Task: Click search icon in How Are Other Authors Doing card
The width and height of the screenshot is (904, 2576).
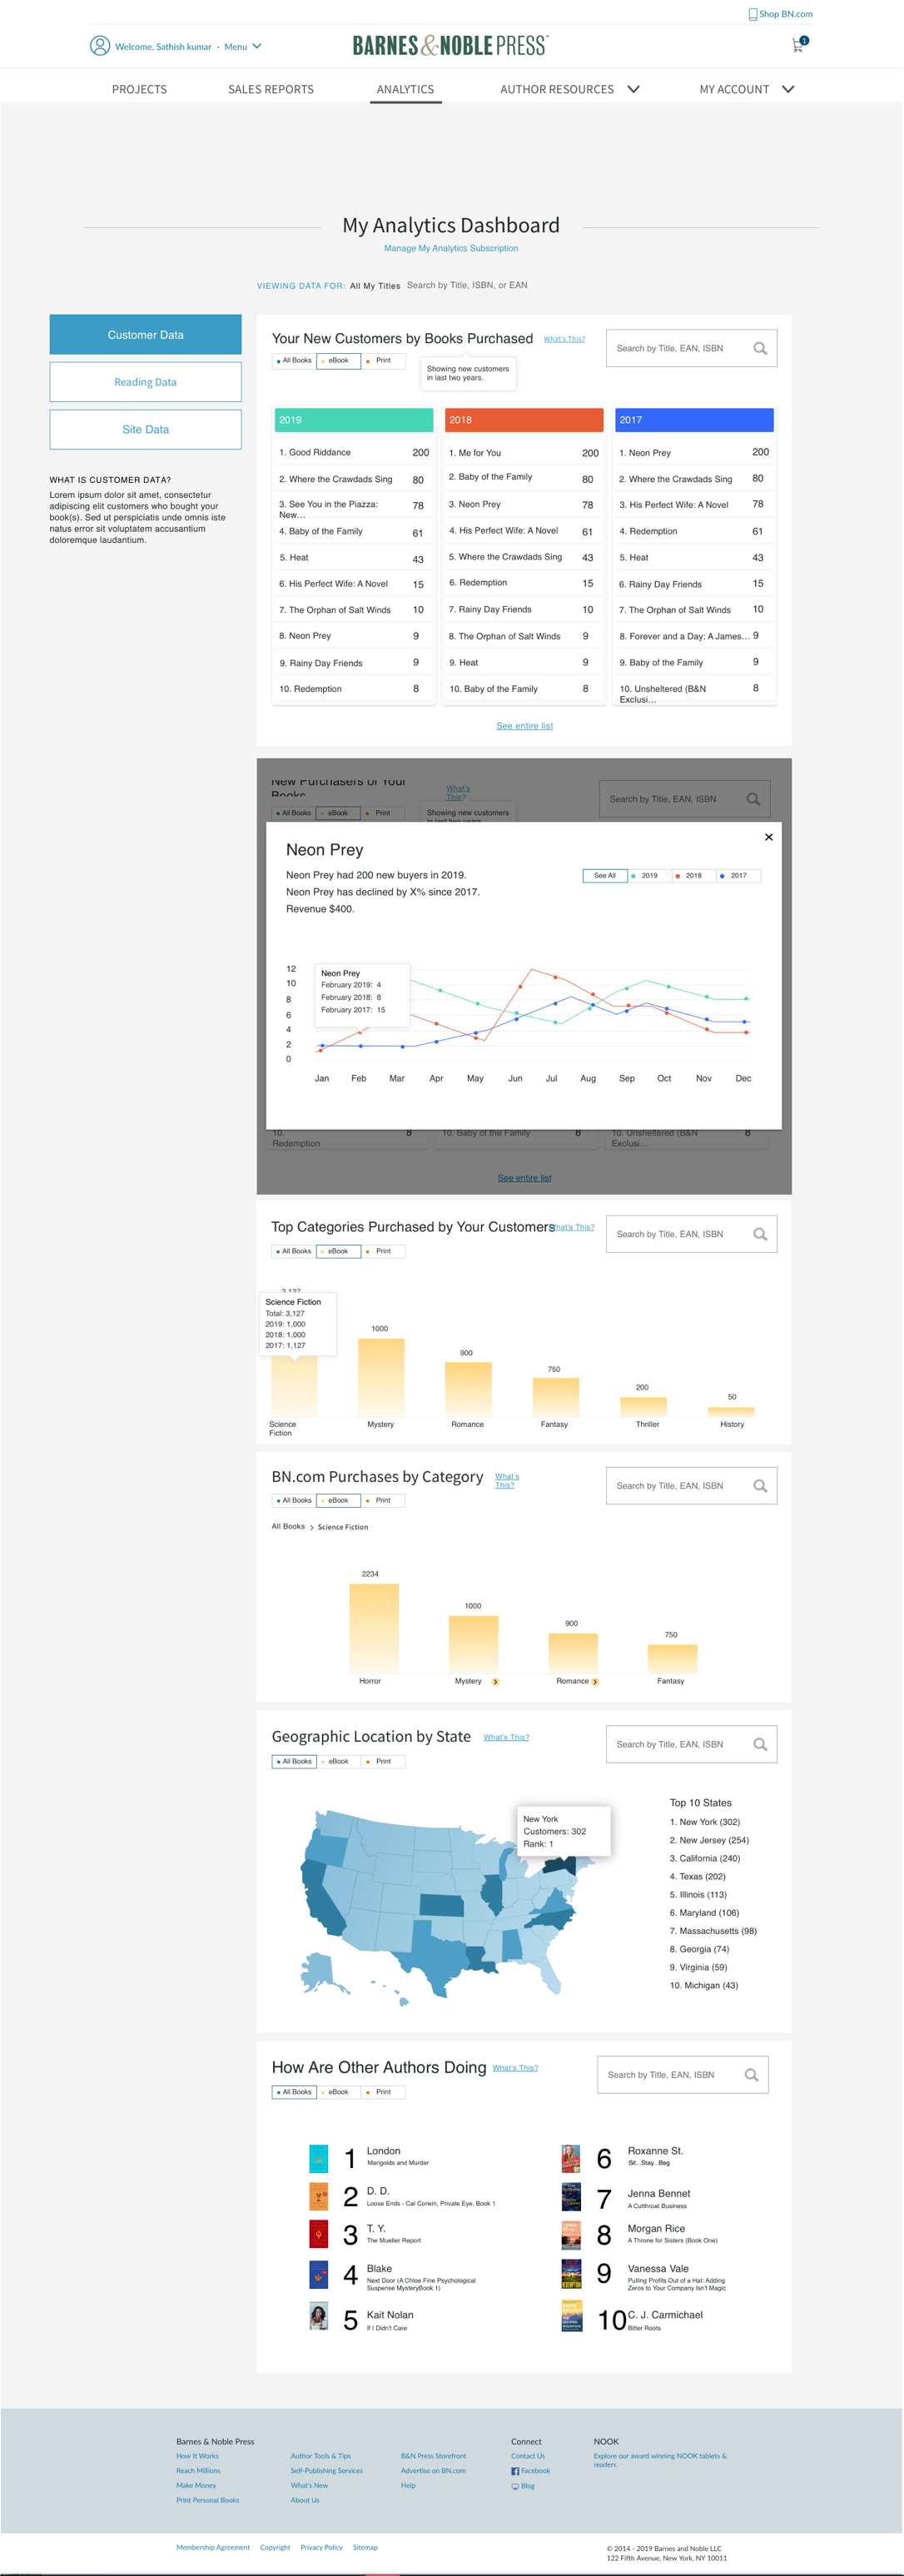Action: tap(751, 2076)
